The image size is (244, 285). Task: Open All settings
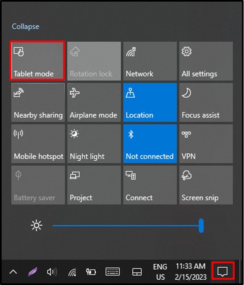coord(206,61)
